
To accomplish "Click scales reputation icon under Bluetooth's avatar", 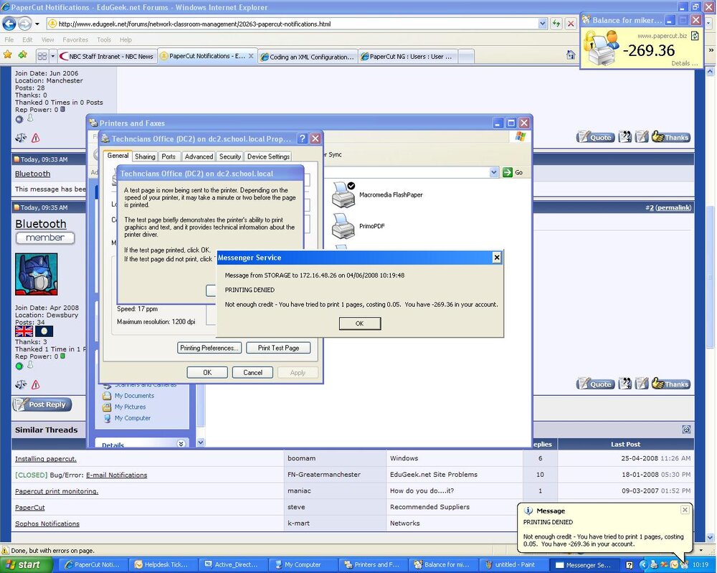I will coord(21,384).
